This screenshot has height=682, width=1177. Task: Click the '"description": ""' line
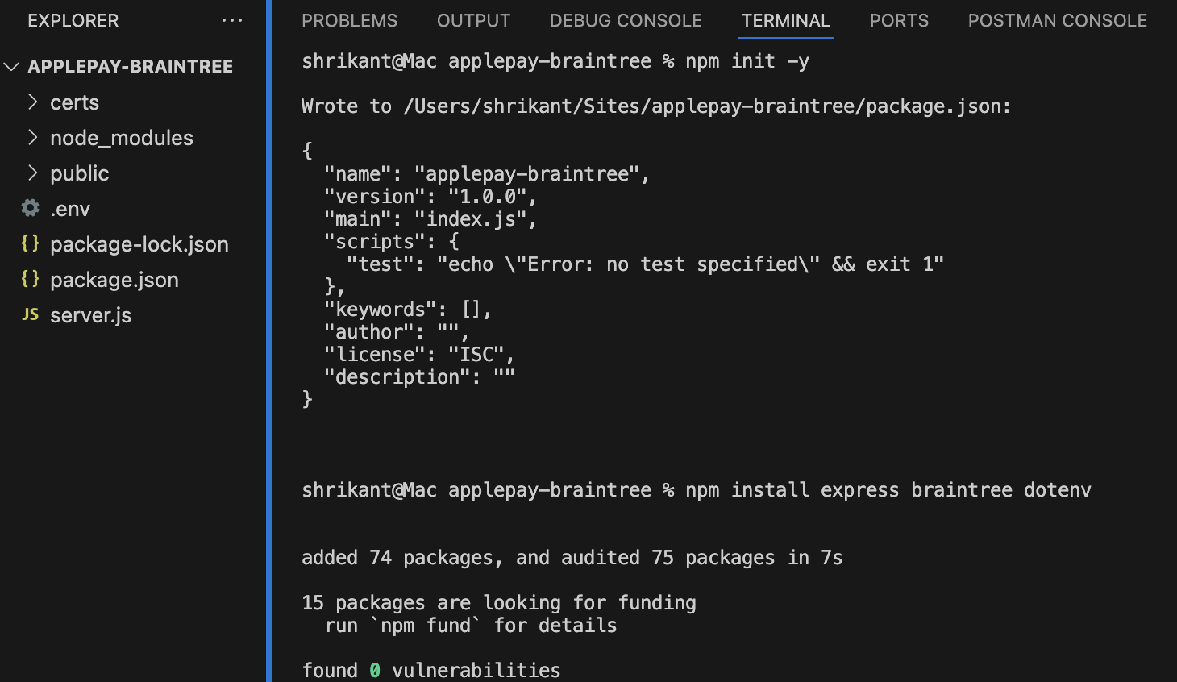point(419,377)
